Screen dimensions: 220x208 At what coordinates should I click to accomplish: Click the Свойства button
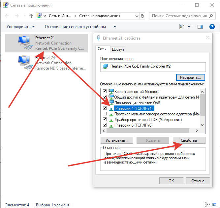tap(189, 140)
